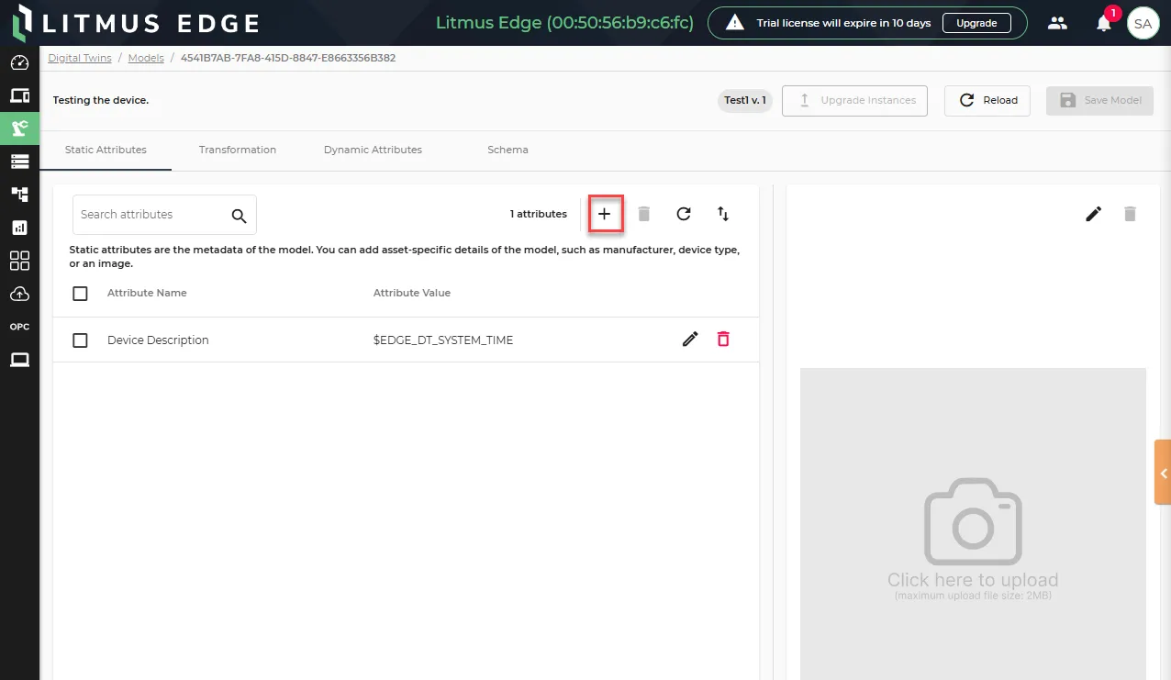Click the trash icon above image panel
Image resolution: width=1171 pixels, height=680 pixels.
1130,214
